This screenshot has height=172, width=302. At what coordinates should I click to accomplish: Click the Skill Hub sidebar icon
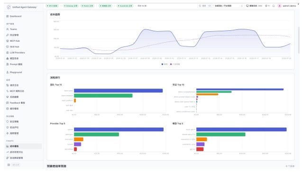click(8, 47)
